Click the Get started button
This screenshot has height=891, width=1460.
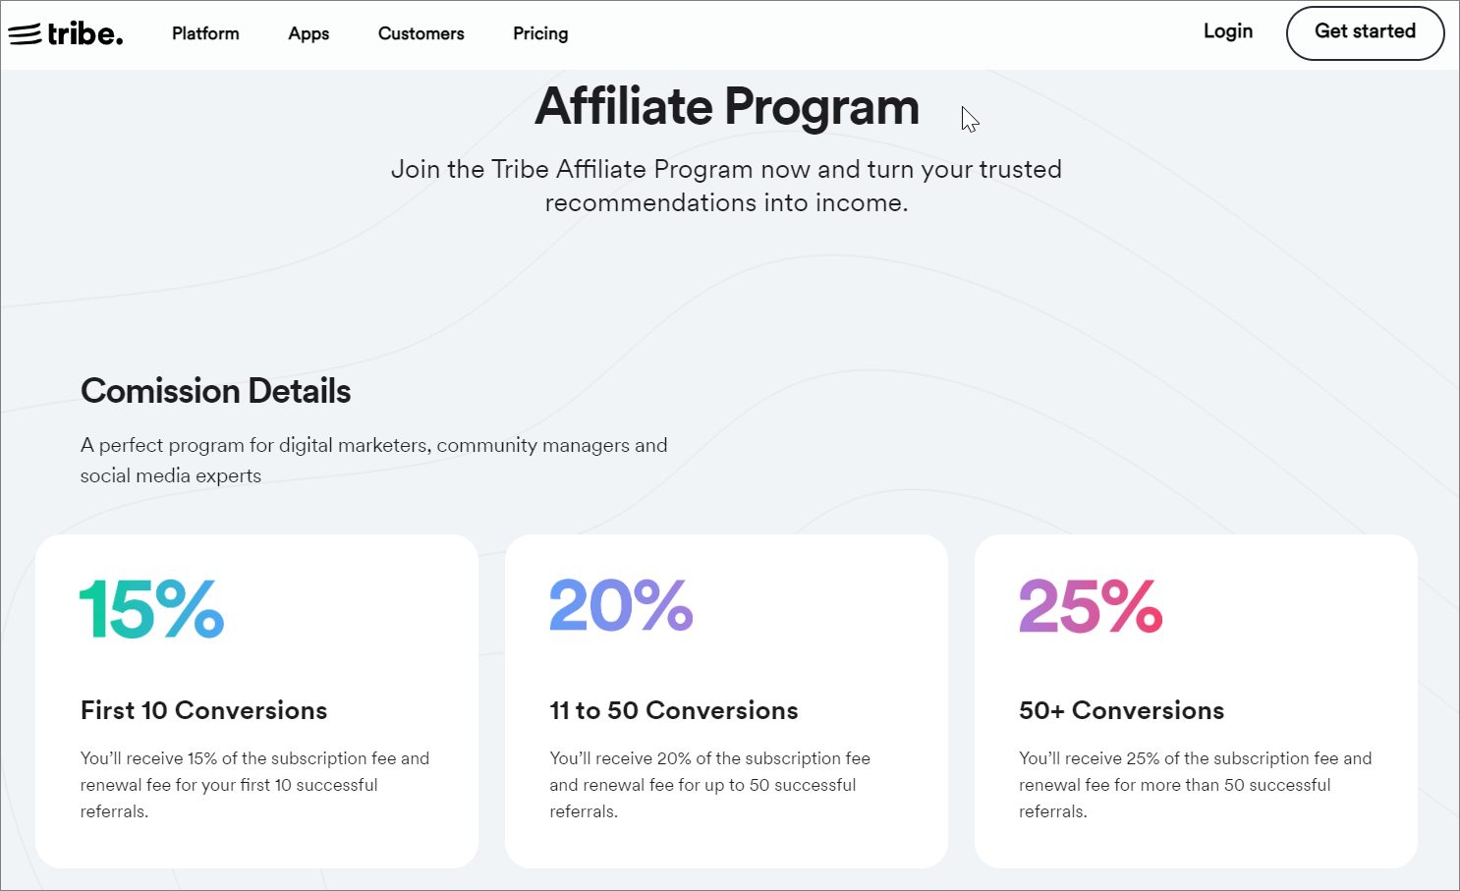1365,32
